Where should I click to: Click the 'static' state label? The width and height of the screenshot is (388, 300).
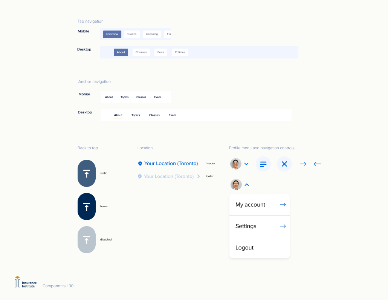(104, 173)
